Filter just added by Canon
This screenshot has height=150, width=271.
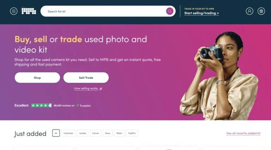tap(96, 133)
